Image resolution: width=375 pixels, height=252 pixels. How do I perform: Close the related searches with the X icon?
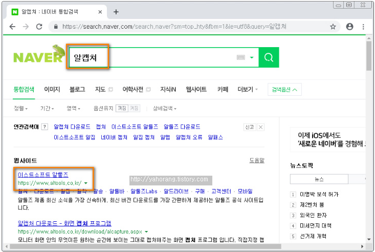tap(261, 127)
